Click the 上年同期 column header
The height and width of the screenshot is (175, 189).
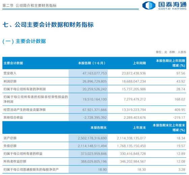(139, 63)
